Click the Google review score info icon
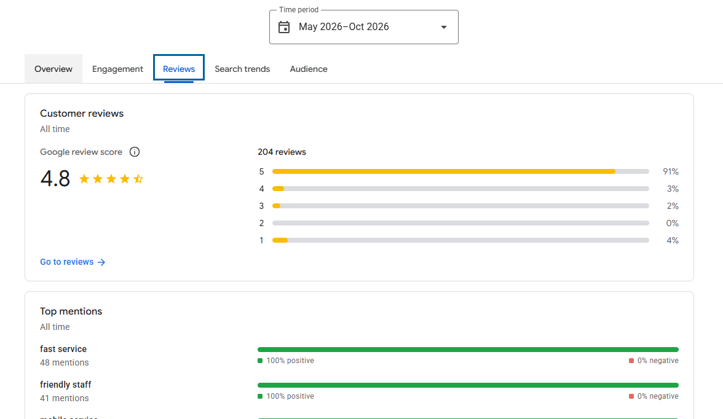Viewport: 723px width, 419px height. pos(135,152)
